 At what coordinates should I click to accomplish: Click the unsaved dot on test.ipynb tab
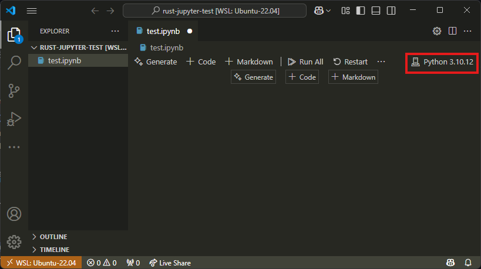click(x=190, y=31)
